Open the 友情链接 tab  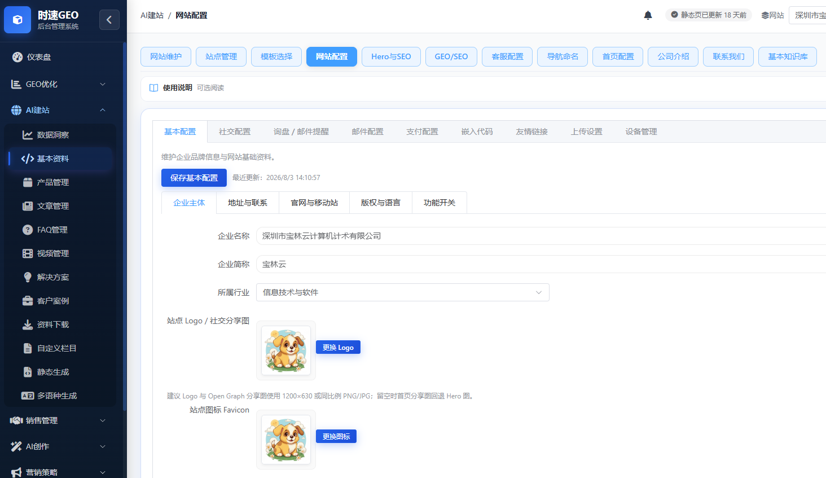532,131
